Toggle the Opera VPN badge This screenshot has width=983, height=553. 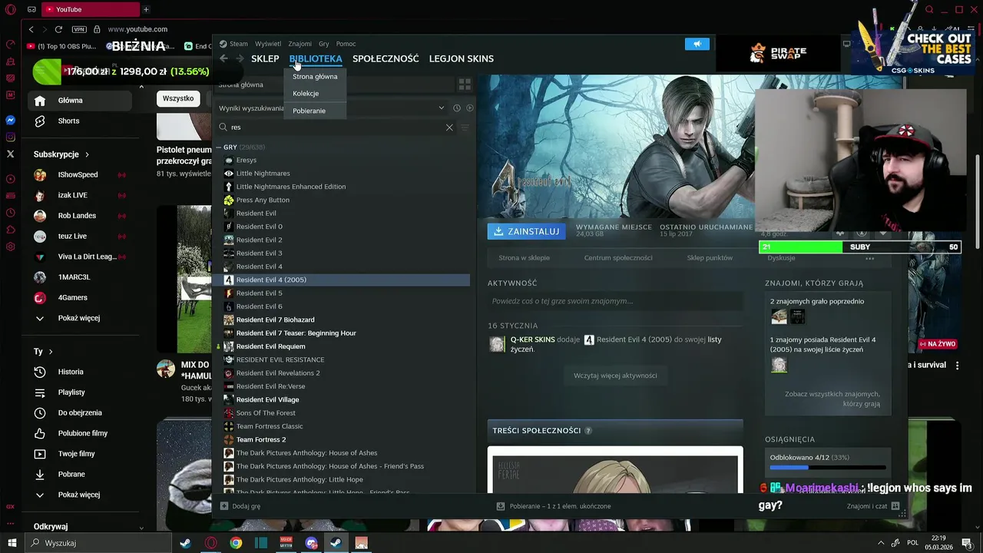79,29
